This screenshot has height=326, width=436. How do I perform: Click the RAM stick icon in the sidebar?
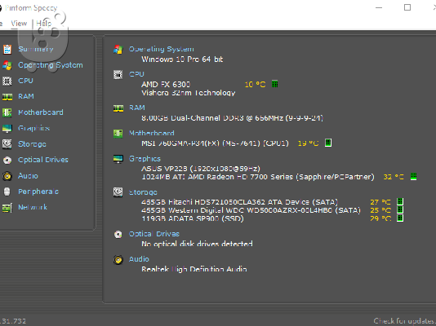7,96
